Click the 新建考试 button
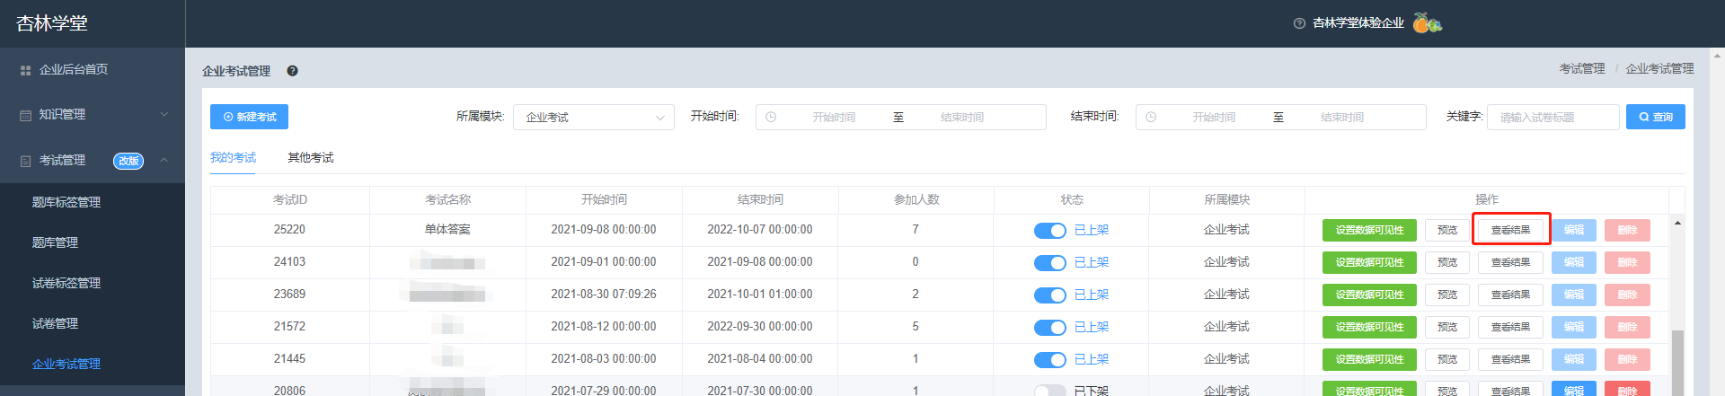 click(x=249, y=117)
